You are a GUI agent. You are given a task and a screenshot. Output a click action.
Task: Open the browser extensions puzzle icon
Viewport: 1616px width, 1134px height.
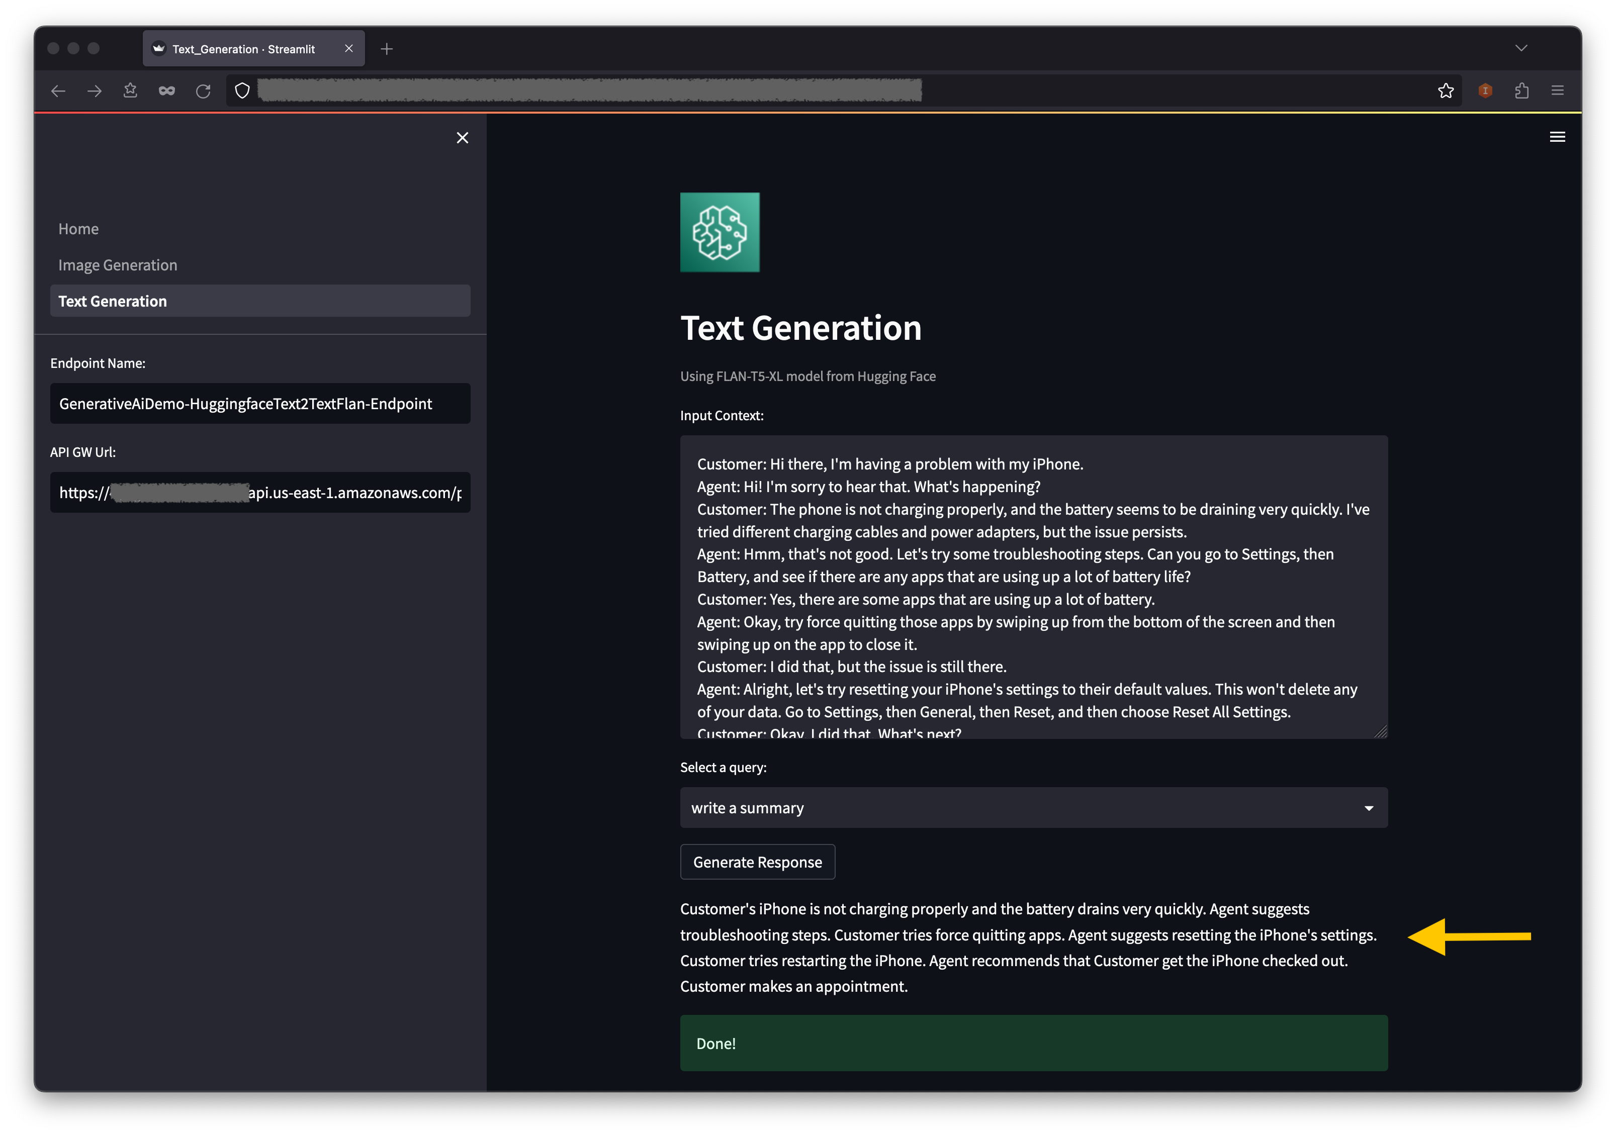(1521, 91)
